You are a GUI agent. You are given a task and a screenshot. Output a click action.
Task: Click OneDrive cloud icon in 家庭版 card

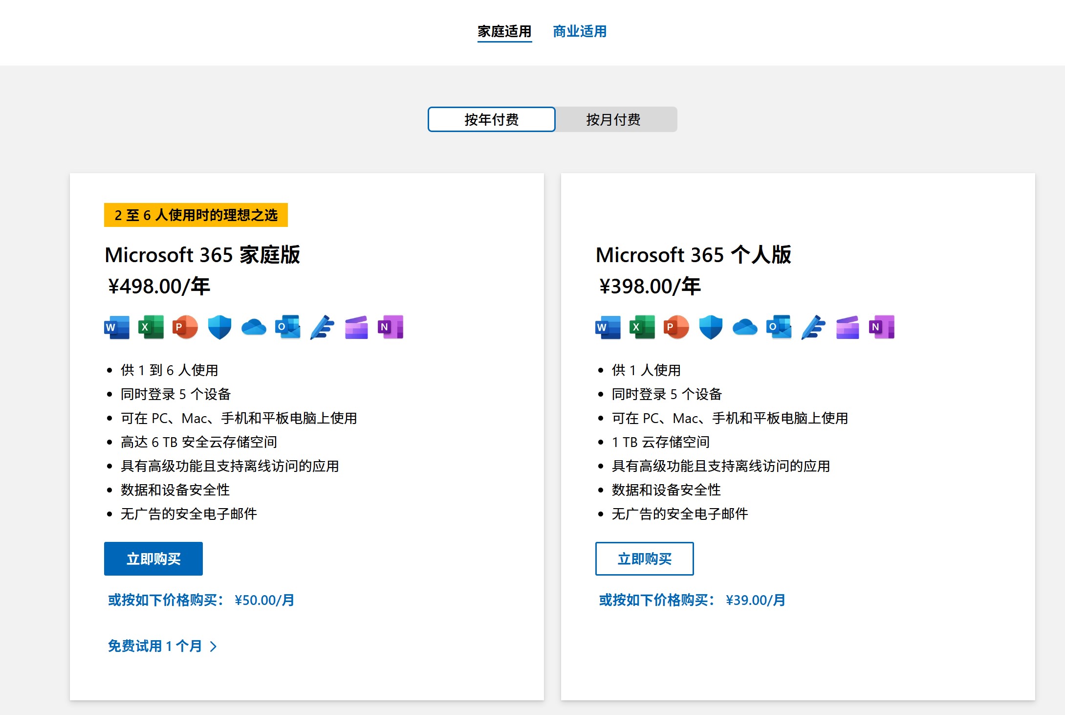(x=254, y=327)
